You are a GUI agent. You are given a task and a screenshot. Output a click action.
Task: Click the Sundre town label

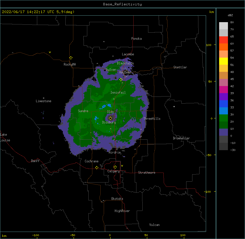(83, 111)
